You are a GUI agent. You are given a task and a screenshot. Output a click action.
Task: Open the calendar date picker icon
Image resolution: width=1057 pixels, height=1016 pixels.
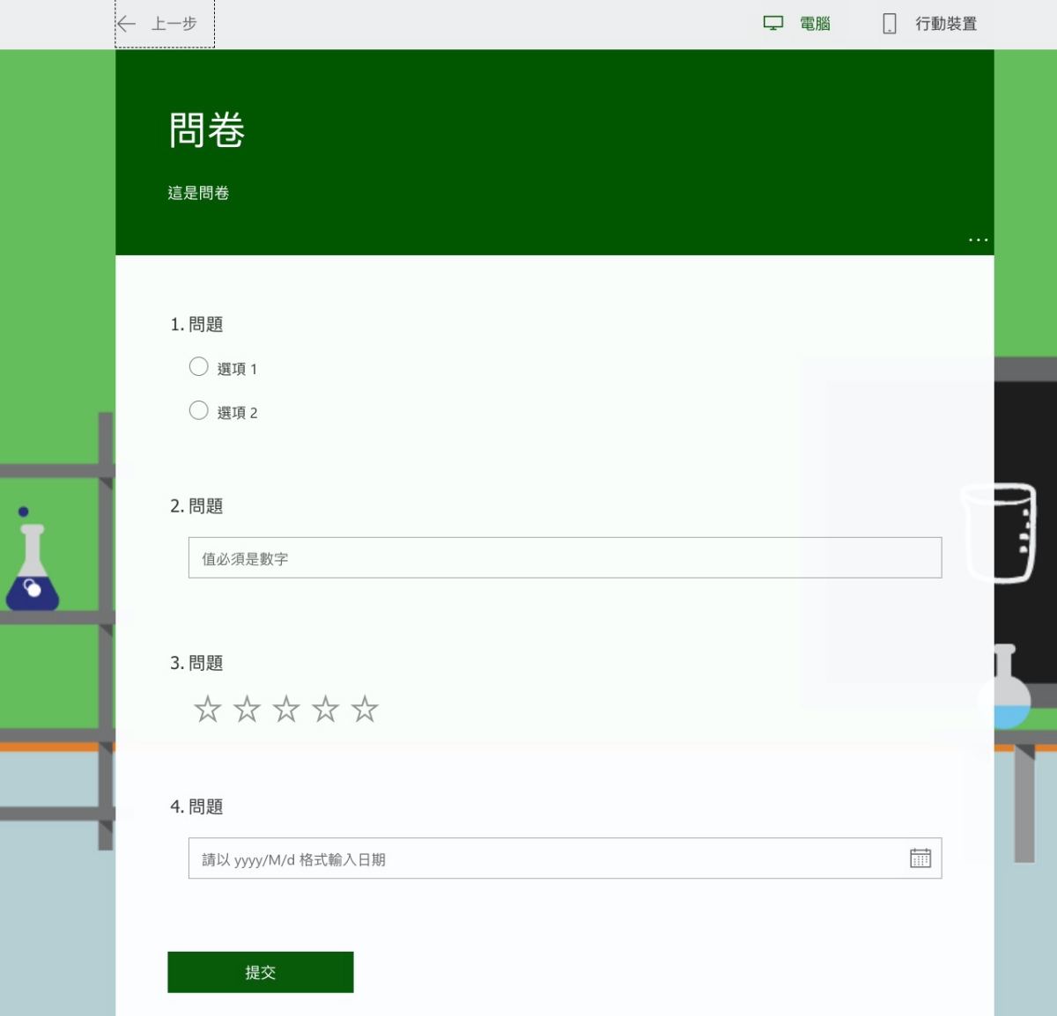tap(920, 858)
